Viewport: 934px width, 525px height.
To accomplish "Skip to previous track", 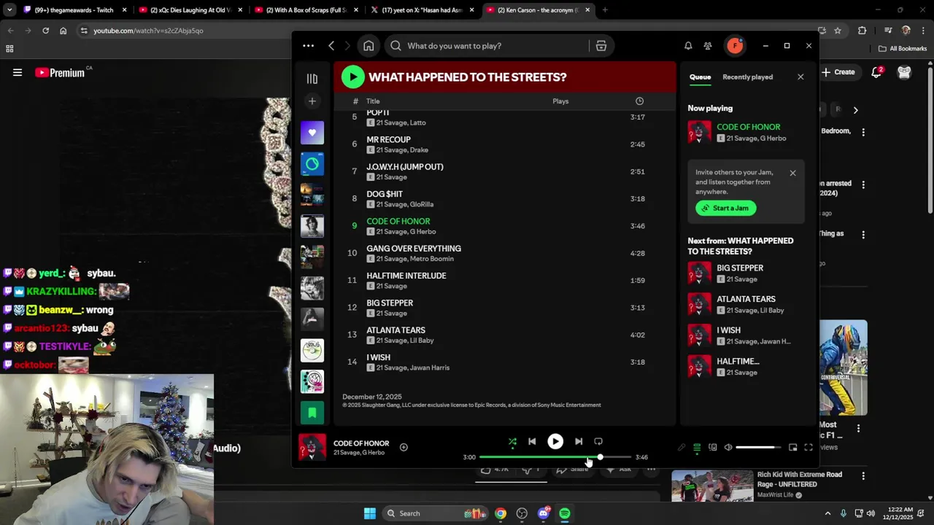I will pyautogui.click(x=532, y=441).
